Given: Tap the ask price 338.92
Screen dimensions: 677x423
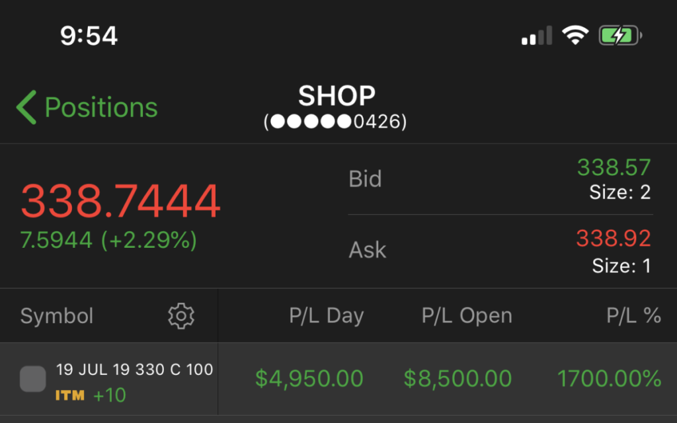Looking at the screenshot, I should (x=614, y=238).
